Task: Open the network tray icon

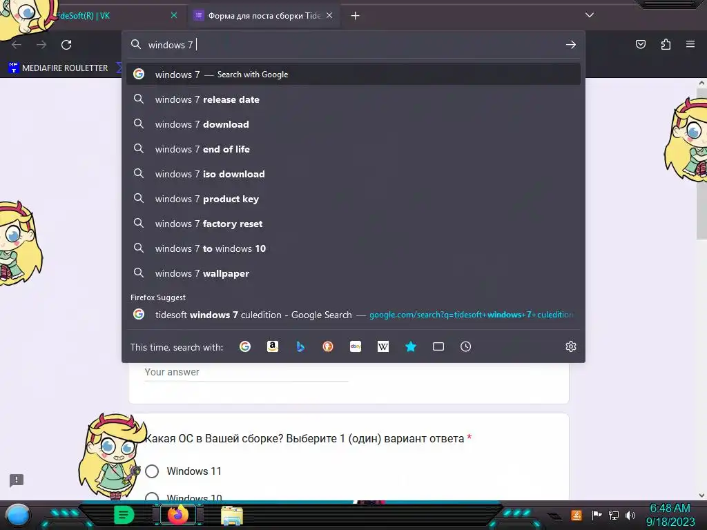Action: click(x=614, y=515)
